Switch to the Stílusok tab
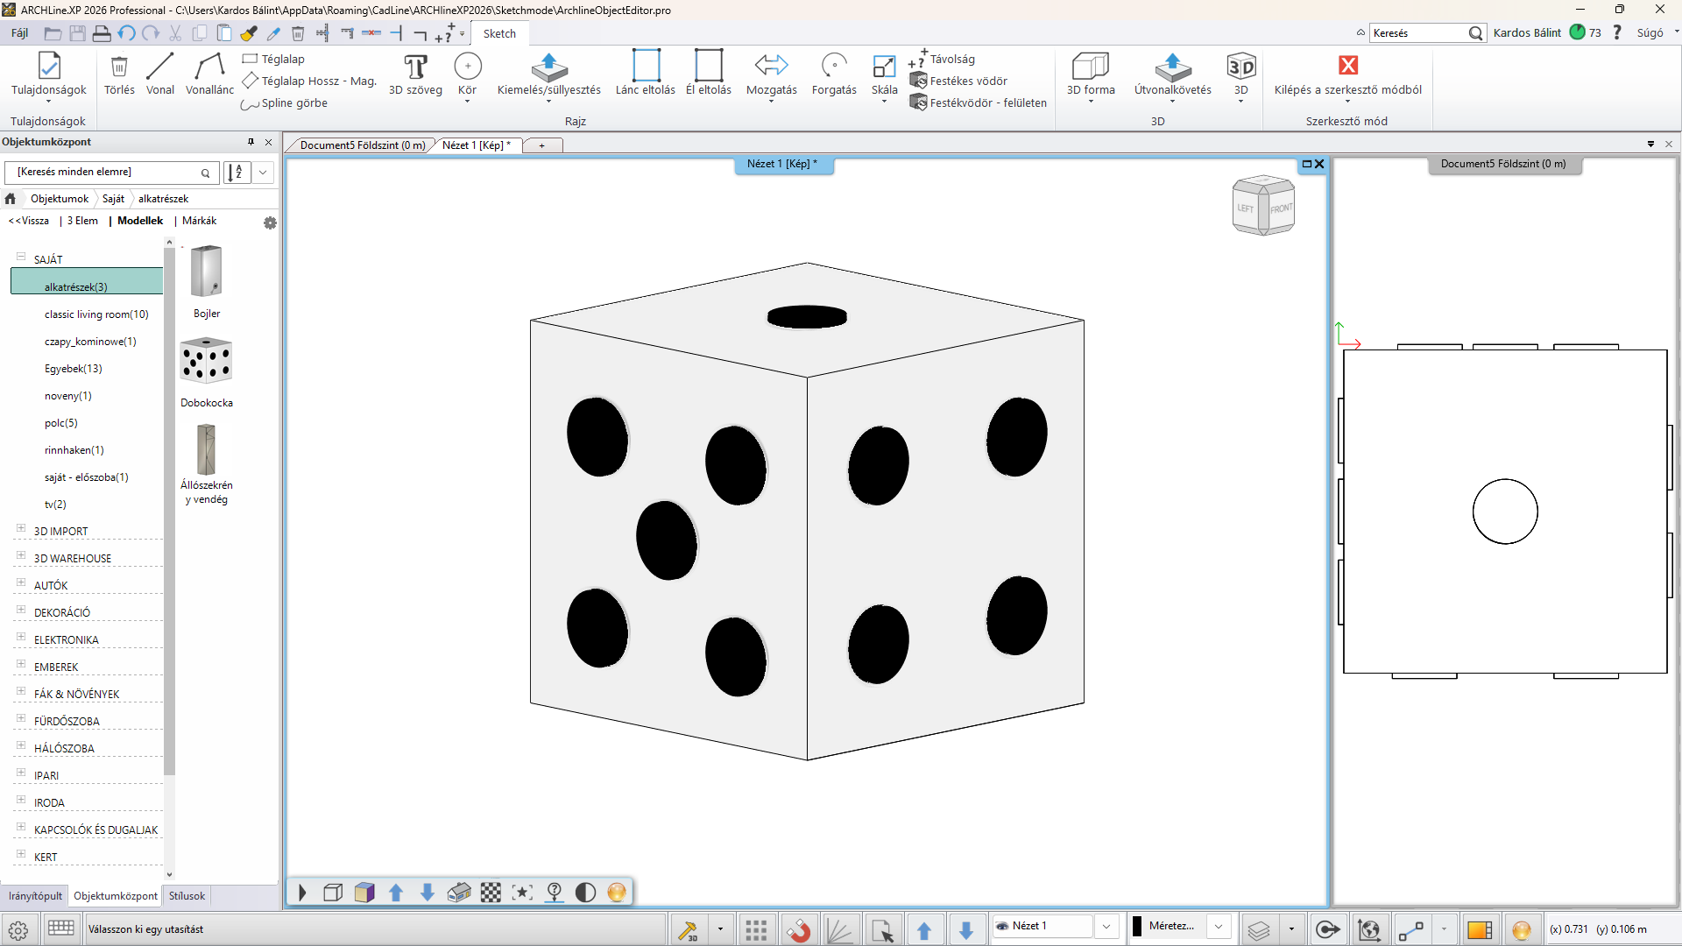This screenshot has width=1682, height=946. pyautogui.click(x=187, y=896)
